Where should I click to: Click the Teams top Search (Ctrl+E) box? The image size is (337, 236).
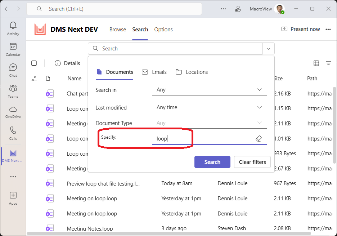point(114,9)
